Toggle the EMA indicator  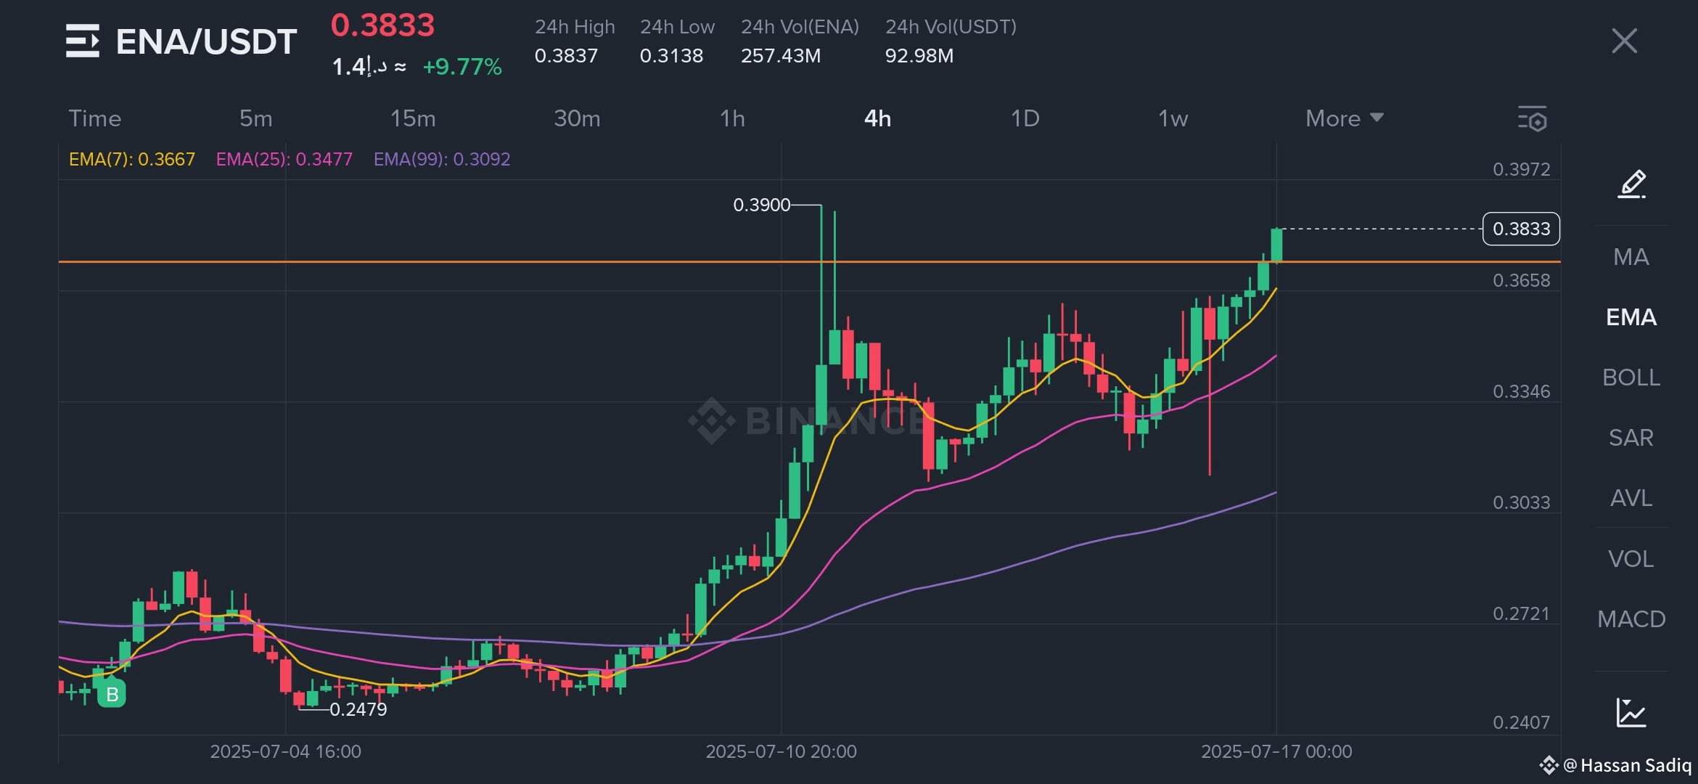click(x=1631, y=317)
